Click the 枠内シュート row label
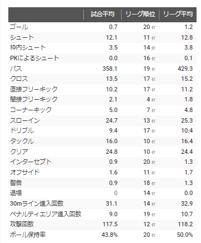This screenshot has height=243, width=201. (x=28, y=48)
